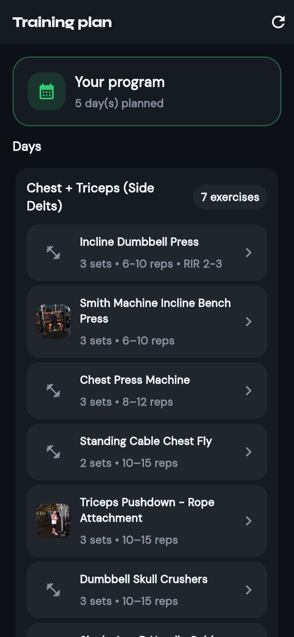The height and width of the screenshot is (637, 294).
Task: Click the dumbbell icon beside Dumbbell Skull Crushers
Action: point(54,590)
